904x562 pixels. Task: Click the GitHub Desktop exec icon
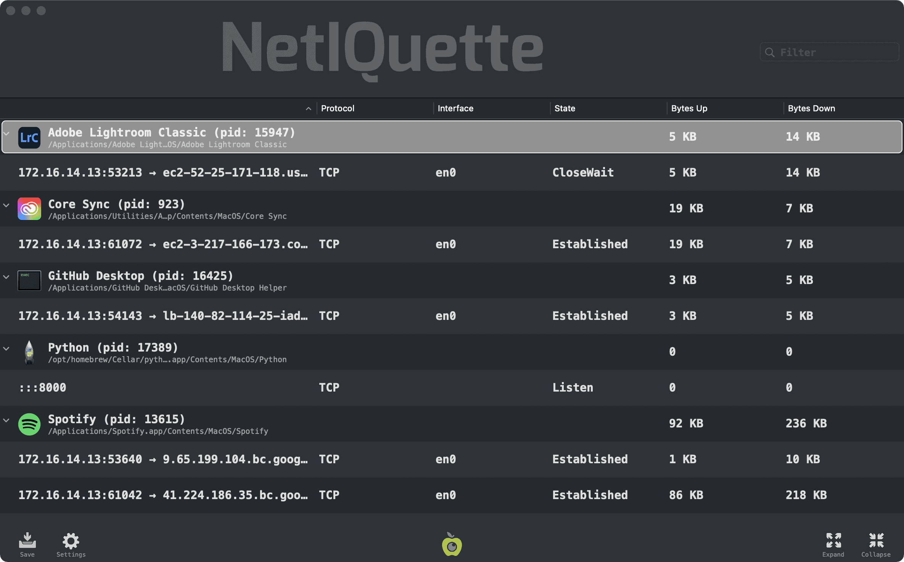pos(29,281)
